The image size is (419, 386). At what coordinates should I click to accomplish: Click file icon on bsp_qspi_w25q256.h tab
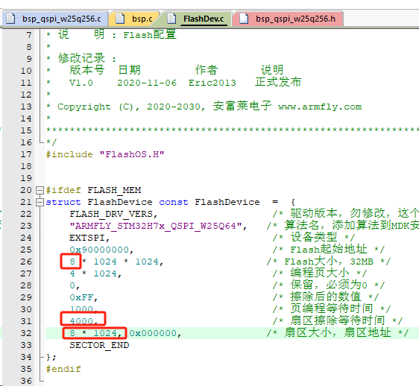pos(244,19)
